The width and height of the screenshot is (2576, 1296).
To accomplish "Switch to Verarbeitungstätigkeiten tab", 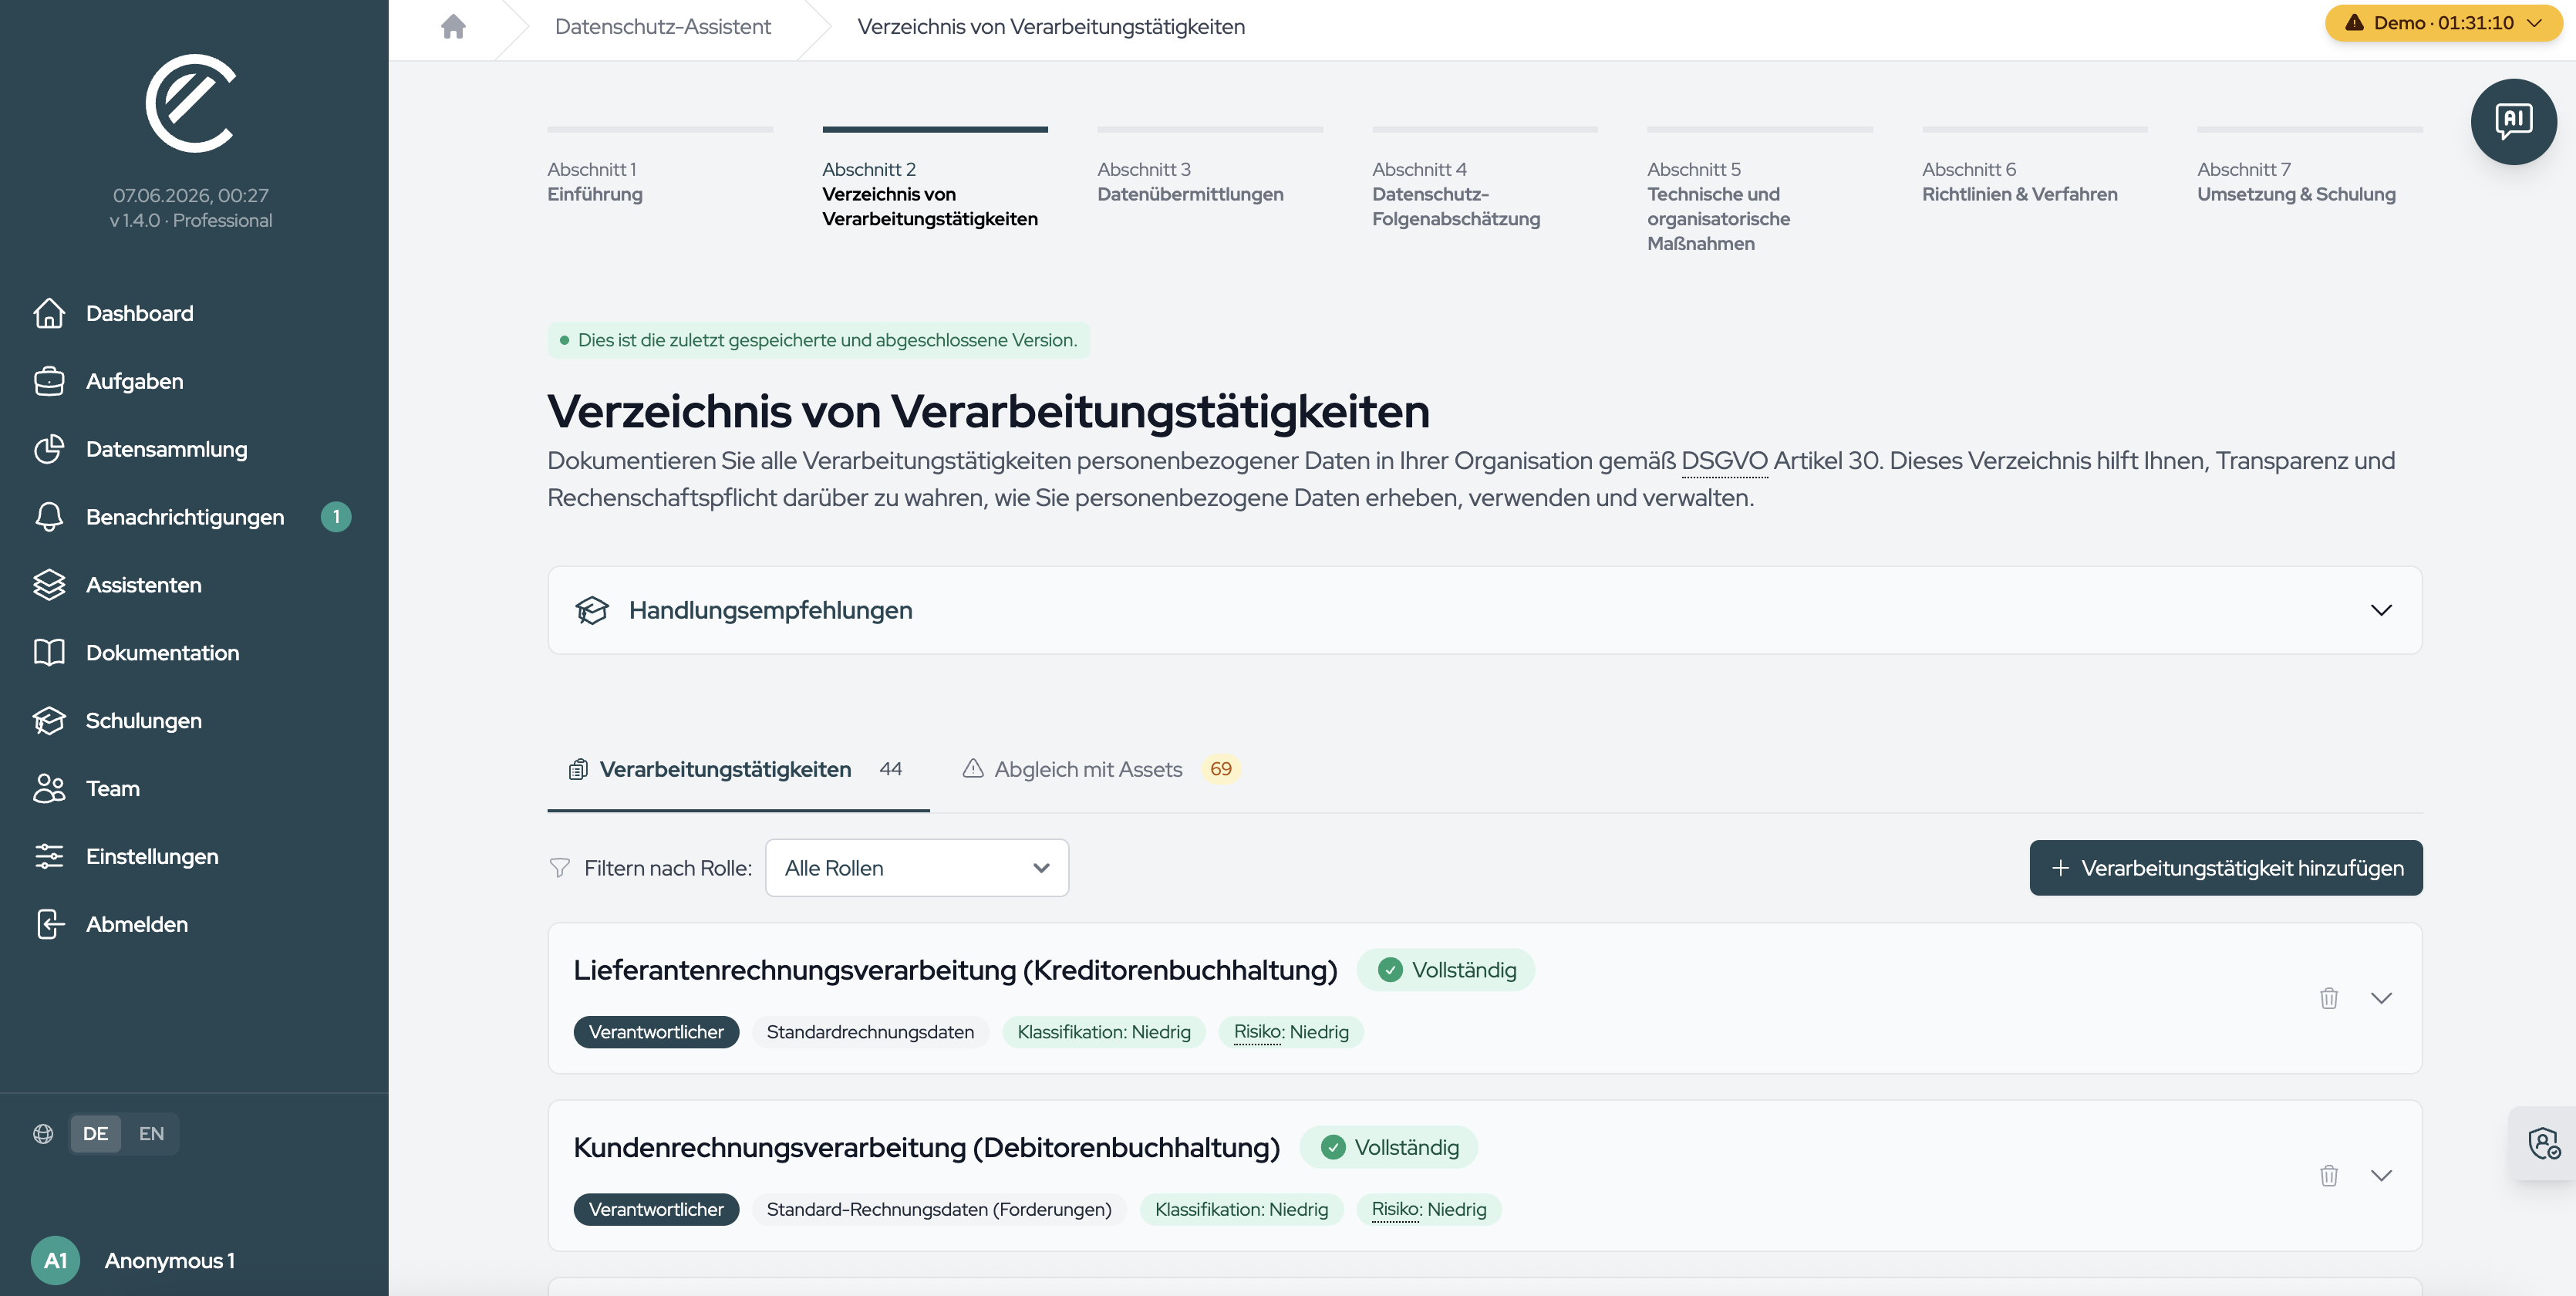I will click(738, 769).
